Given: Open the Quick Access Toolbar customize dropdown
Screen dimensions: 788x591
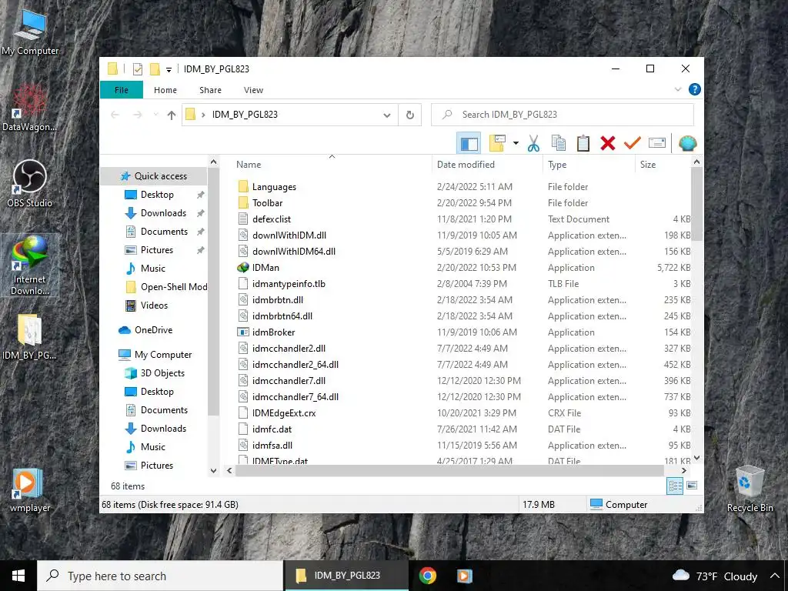Looking at the screenshot, I should [x=169, y=69].
